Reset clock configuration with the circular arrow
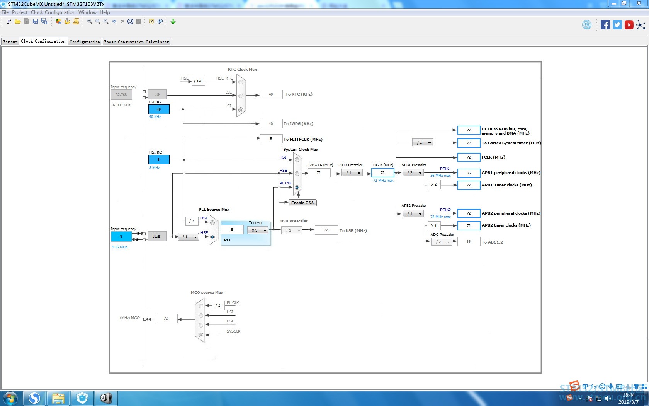 (x=130, y=22)
